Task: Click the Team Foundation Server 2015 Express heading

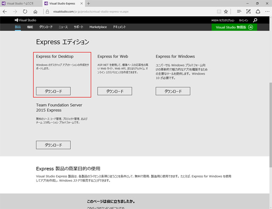Action: point(59,107)
